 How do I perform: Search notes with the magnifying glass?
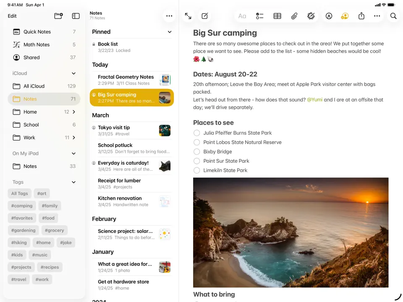[393, 16]
